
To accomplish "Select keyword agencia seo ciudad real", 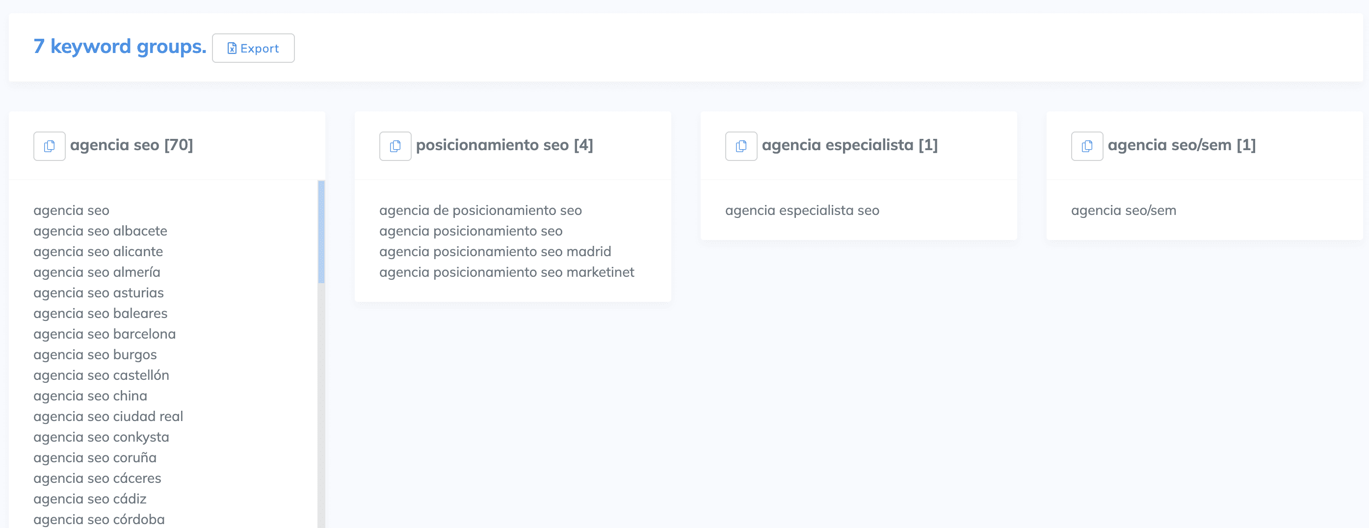I will coord(108,416).
